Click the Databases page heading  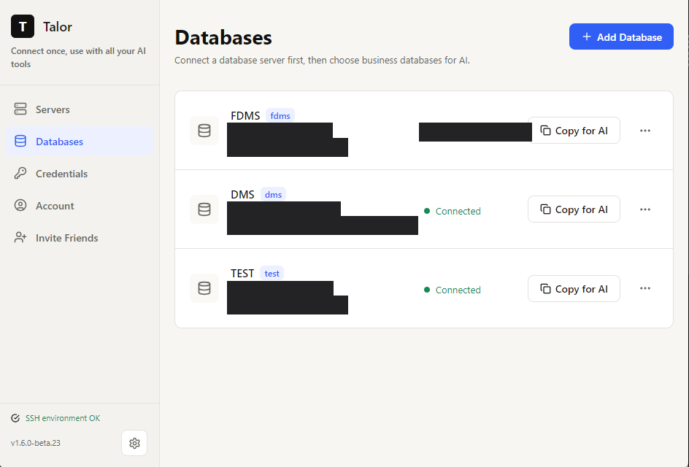point(223,38)
